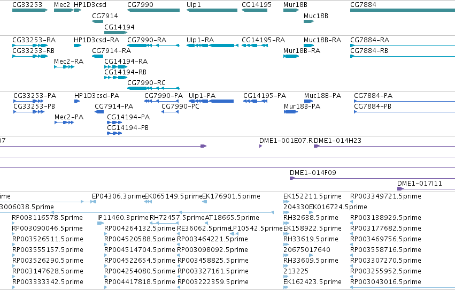Screen dimensions: 455x290
Task: Click the Ulp1-PA protein feature
Action: click(x=211, y=101)
